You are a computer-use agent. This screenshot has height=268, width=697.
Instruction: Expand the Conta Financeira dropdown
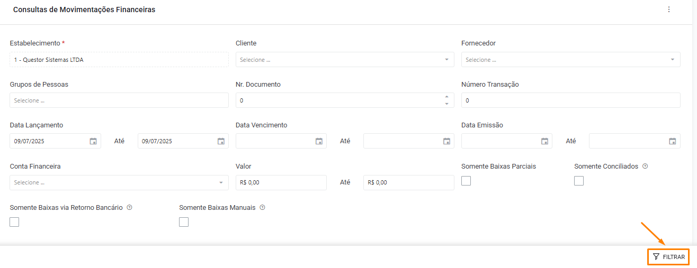[x=119, y=182]
